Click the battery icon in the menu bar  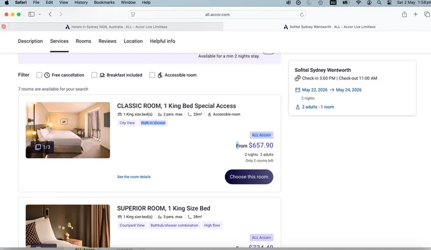[346, 2]
